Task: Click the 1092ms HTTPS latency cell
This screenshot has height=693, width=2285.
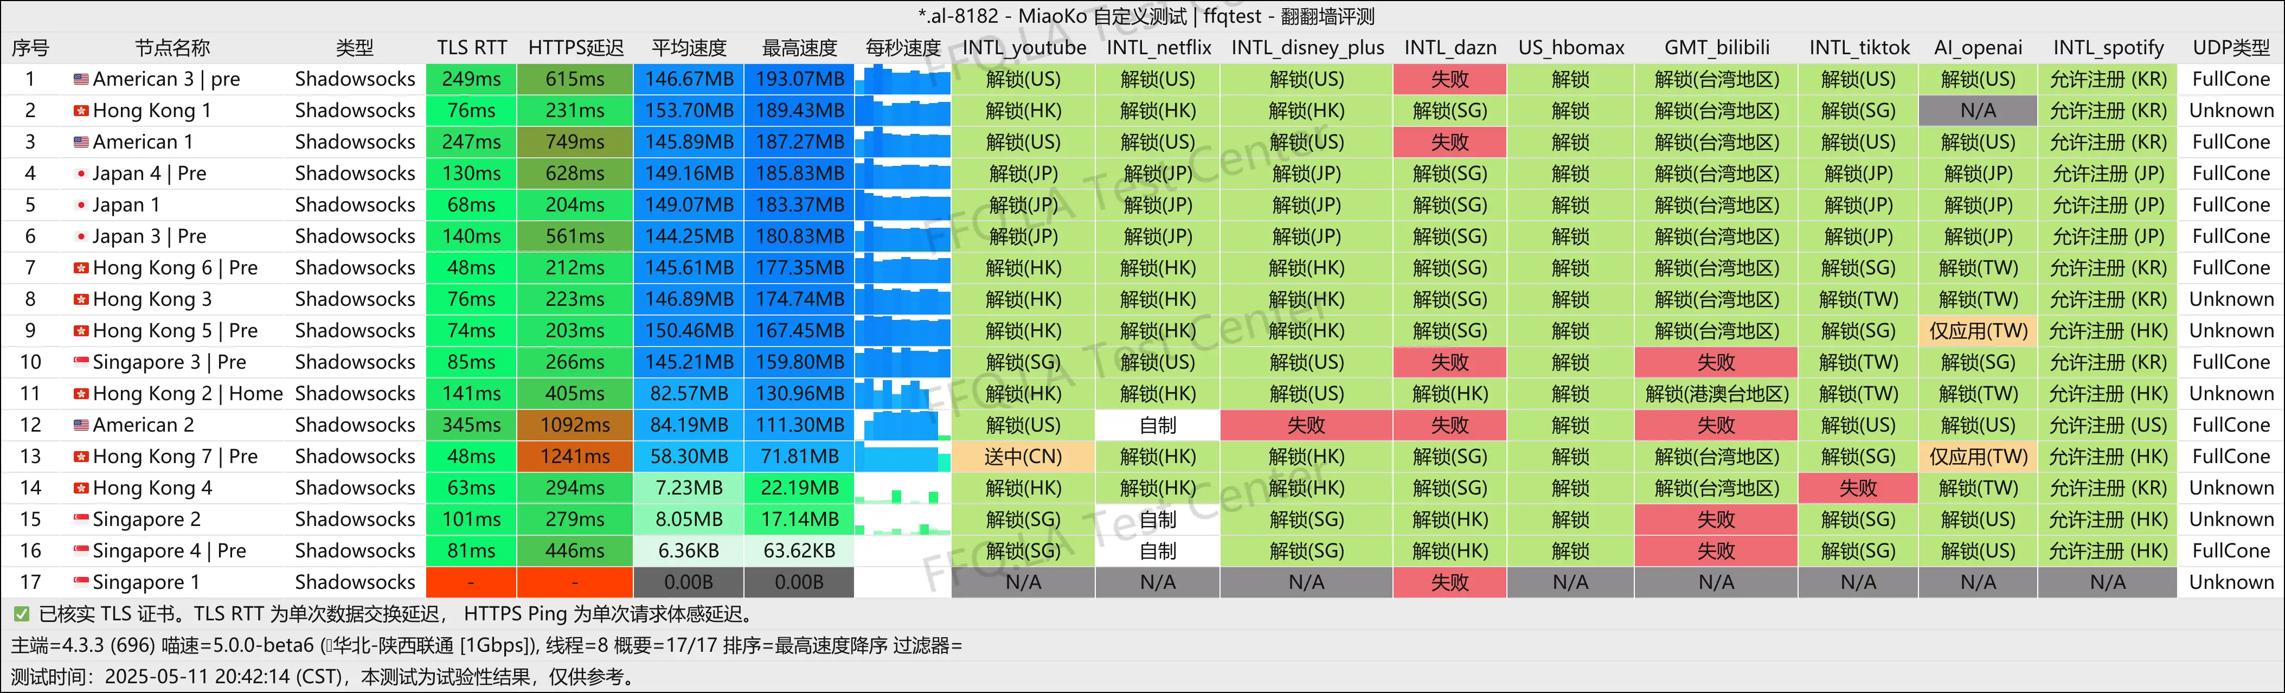Action: coord(575,425)
